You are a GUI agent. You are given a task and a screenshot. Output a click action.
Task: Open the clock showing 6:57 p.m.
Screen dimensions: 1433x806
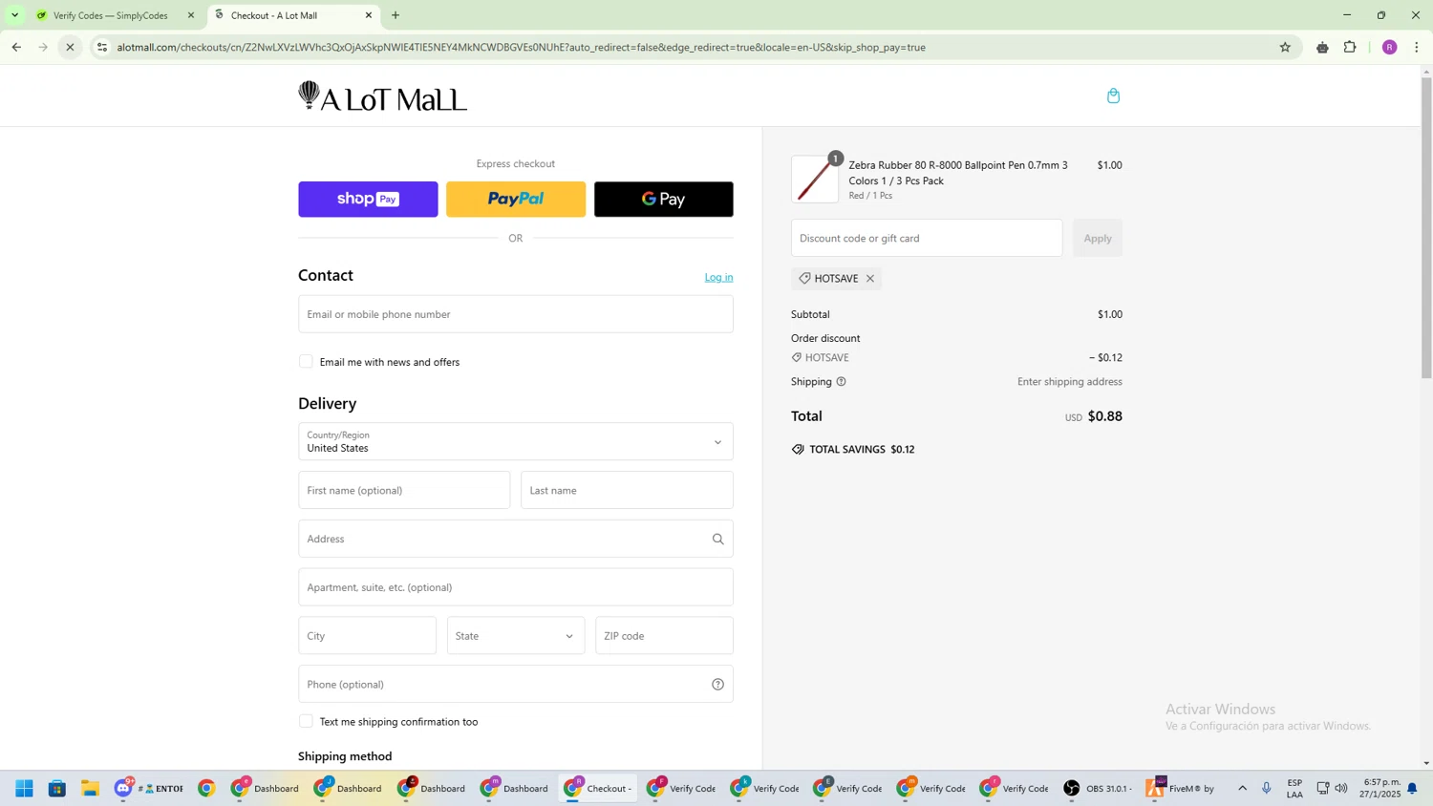pyautogui.click(x=1381, y=788)
